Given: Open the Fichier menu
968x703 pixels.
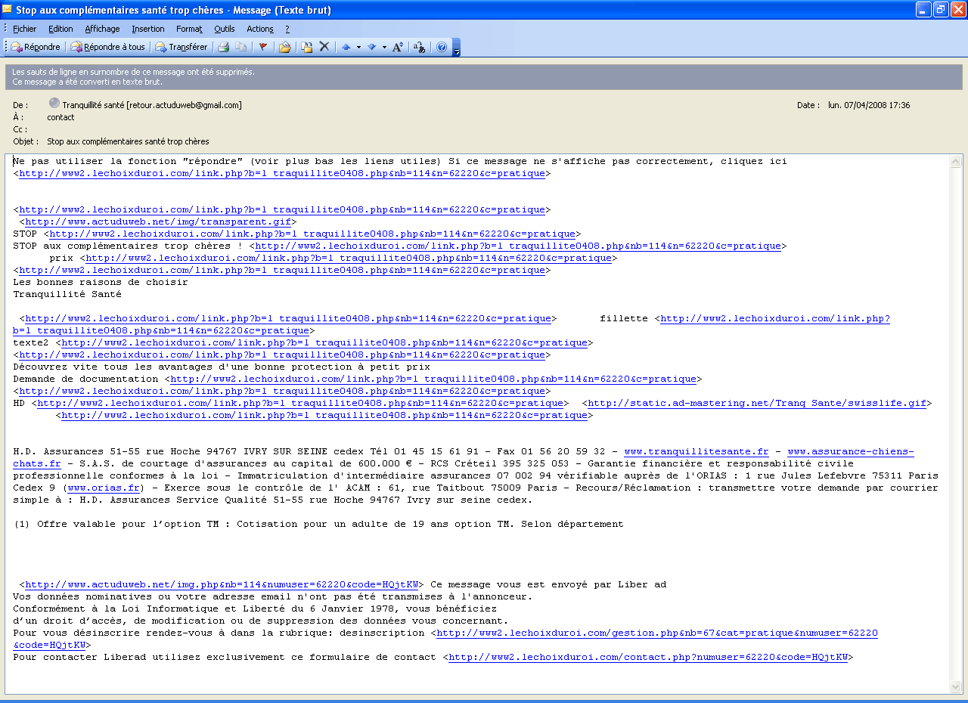Looking at the screenshot, I should tap(24, 29).
